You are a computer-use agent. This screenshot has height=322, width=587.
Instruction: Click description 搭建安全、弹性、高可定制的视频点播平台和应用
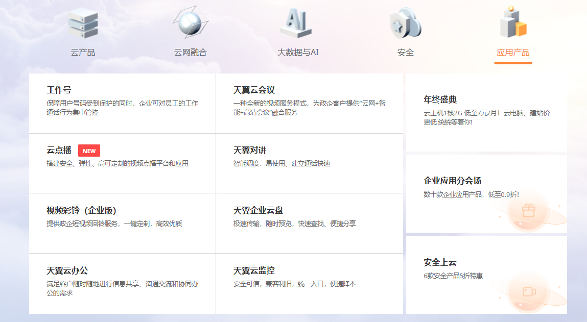(118, 163)
